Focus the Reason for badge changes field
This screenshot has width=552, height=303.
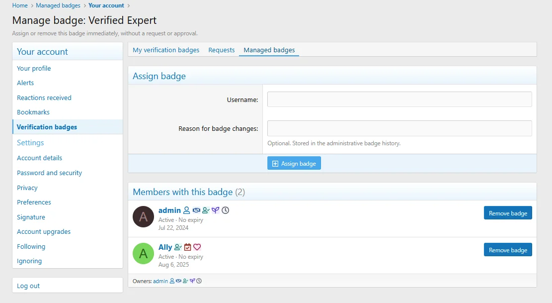pos(399,128)
